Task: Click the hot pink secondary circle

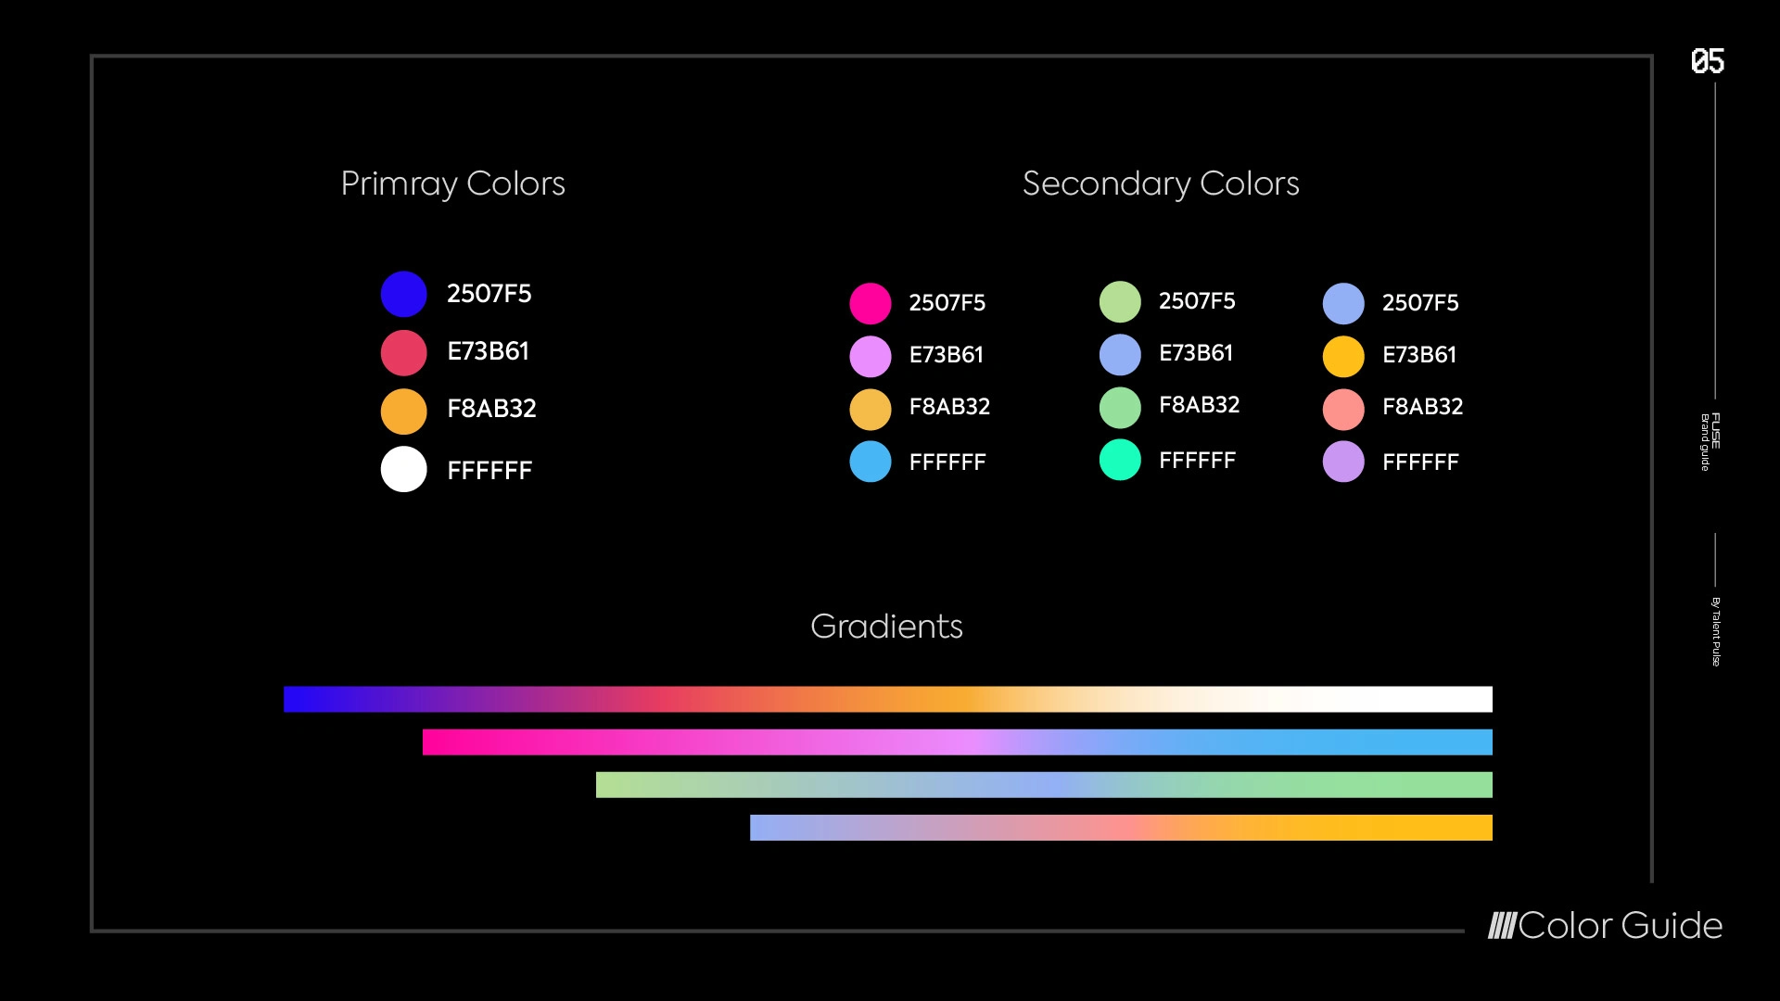Action: [x=870, y=303]
